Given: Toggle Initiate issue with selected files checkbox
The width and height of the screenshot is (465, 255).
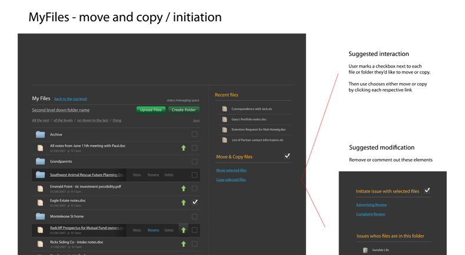Looking at the screenshot, I should pyautogui.click(x=427, y=190).
